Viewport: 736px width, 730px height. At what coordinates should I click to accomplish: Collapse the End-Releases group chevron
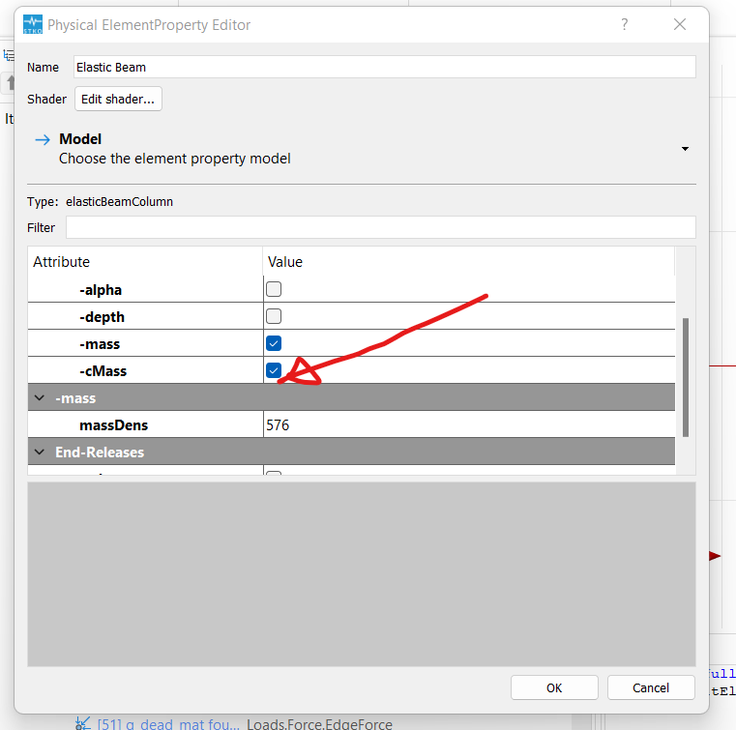click(x=40, y=453)
